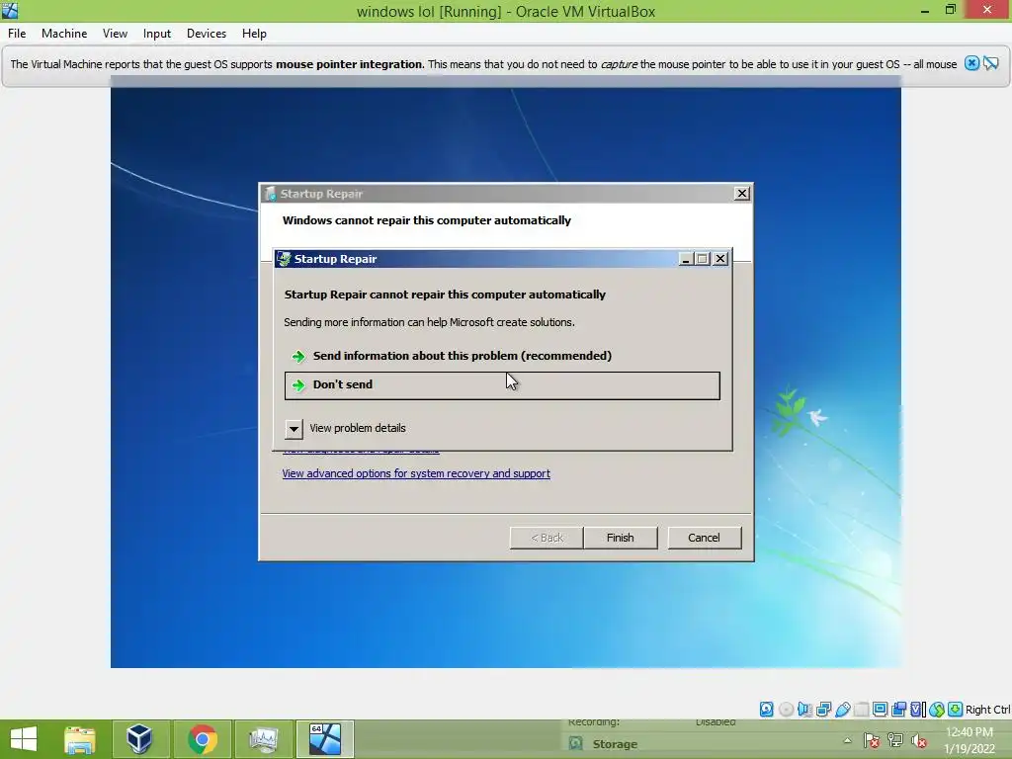Viewport: 1012px width, 759px height.
Task: Click the network tray icon
Action: 895,741
